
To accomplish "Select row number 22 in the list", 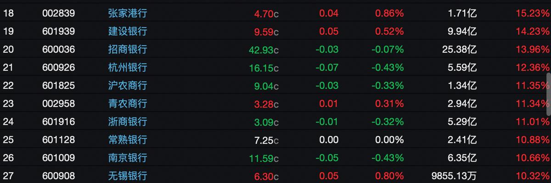I will [x=8, y=86].
